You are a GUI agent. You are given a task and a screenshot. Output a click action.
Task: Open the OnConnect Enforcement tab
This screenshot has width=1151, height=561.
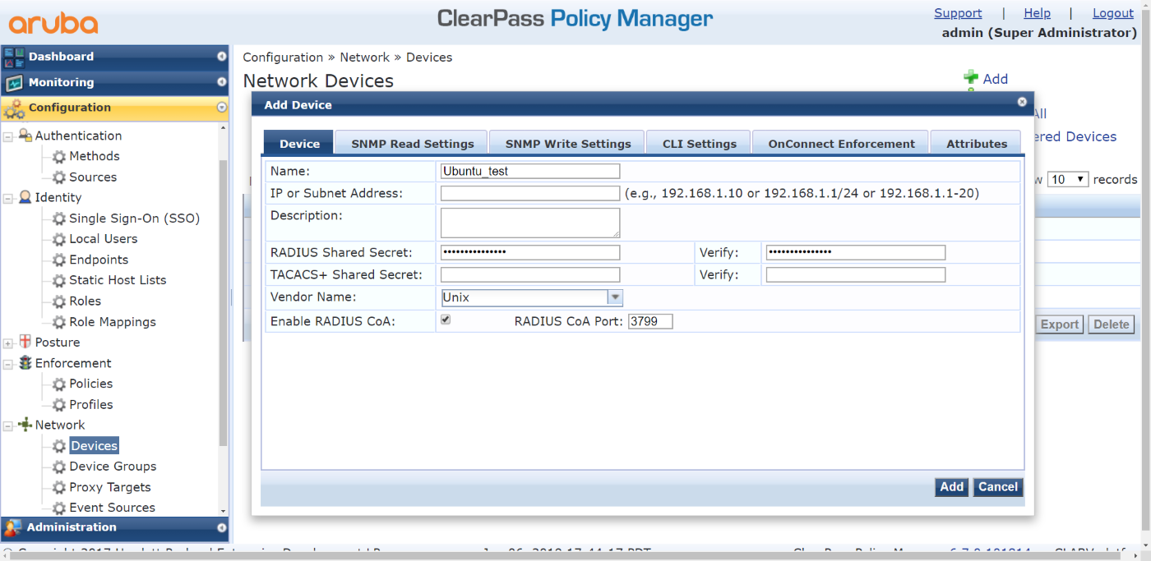[841, 143]
